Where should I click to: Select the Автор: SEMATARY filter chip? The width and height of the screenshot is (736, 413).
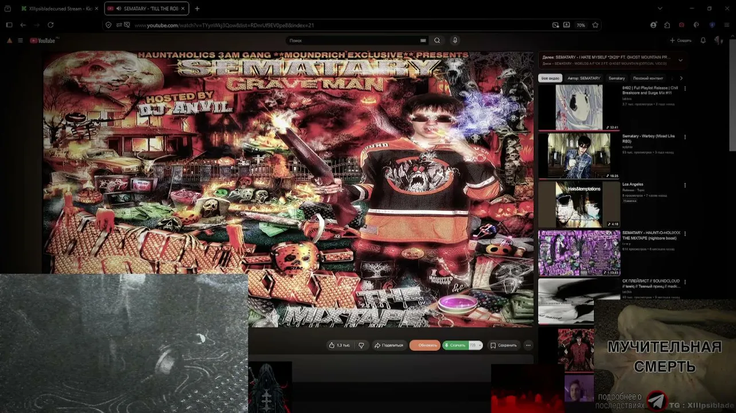[584, 78]
